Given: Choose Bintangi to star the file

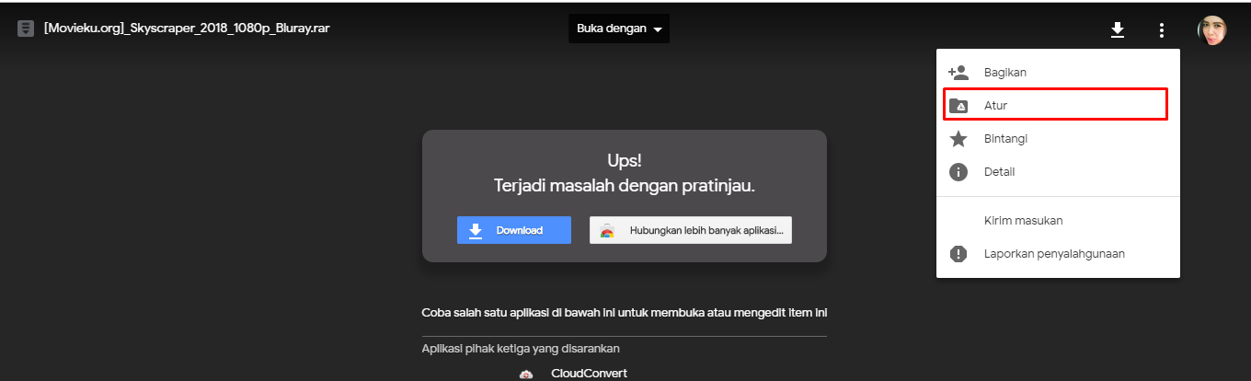Looking at the screenshot, I should (x=1058, y=139).
